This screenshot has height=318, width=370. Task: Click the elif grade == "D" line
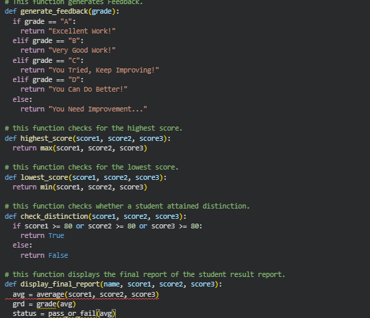[x=48, y=79]
